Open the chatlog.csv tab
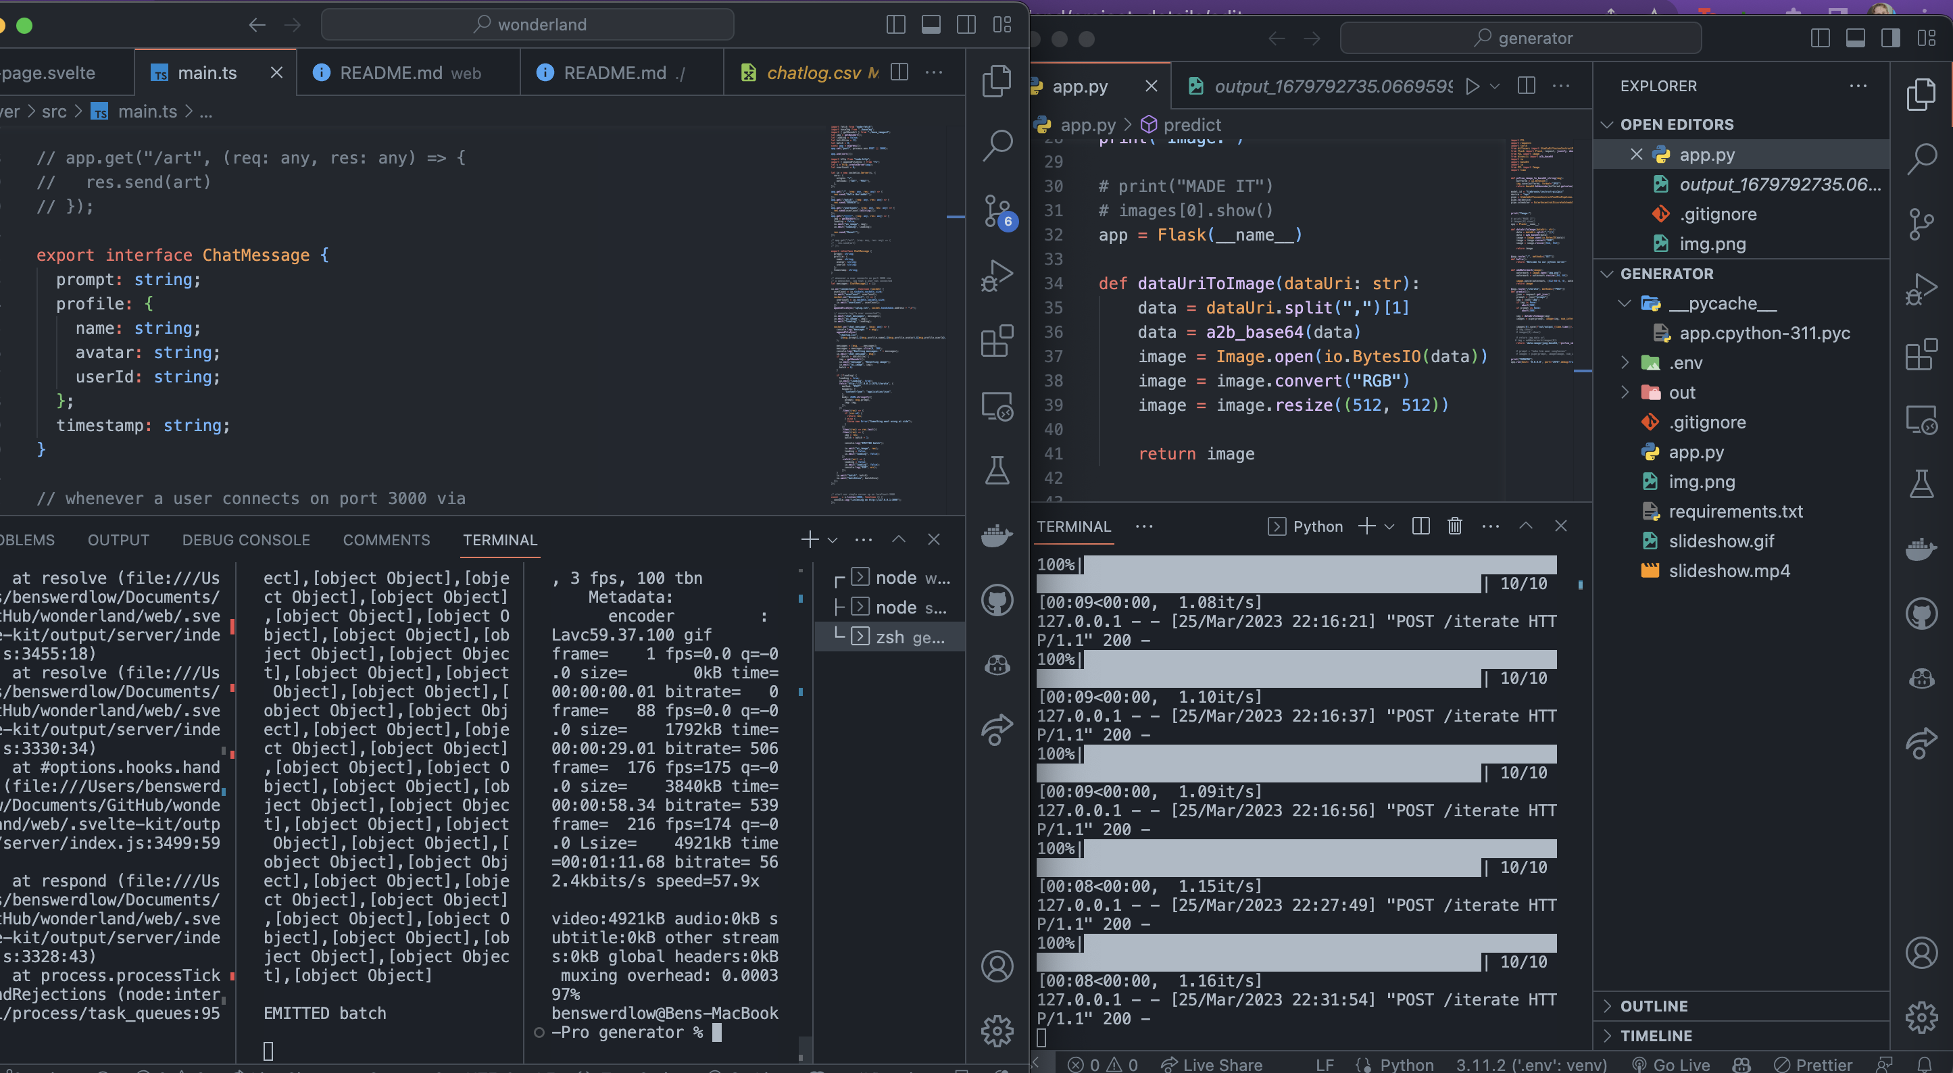1953x1073 pixels. pyautogui.click(x=811, y=73)
